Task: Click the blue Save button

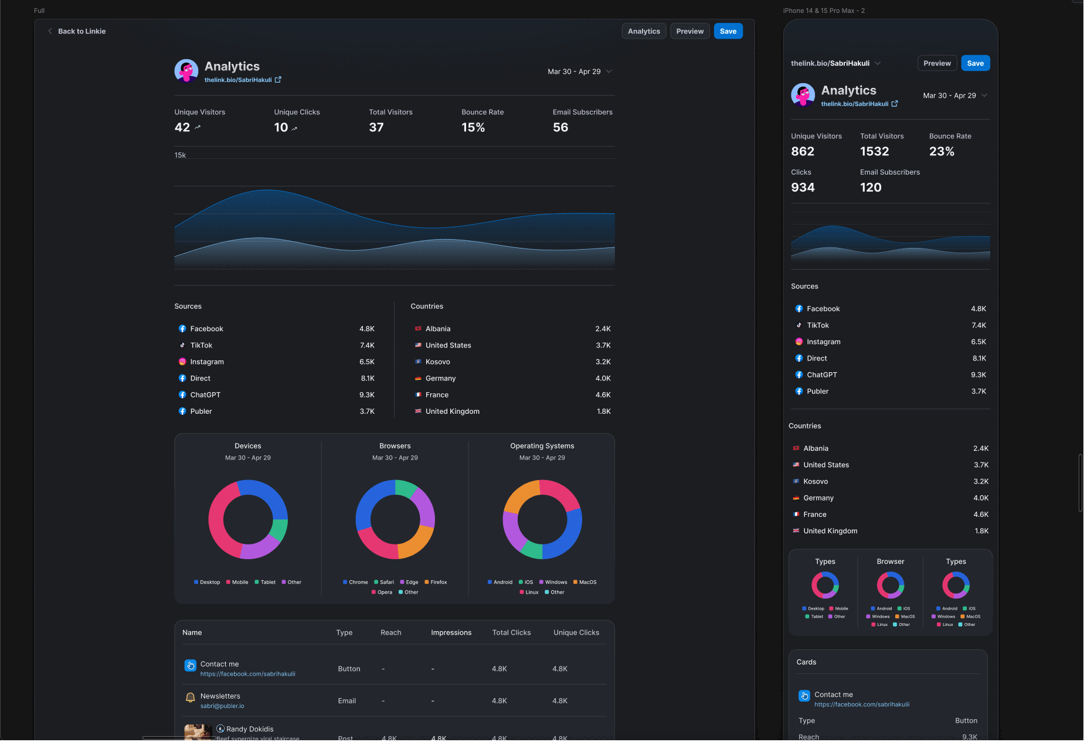Action: (x=728, y=31)
